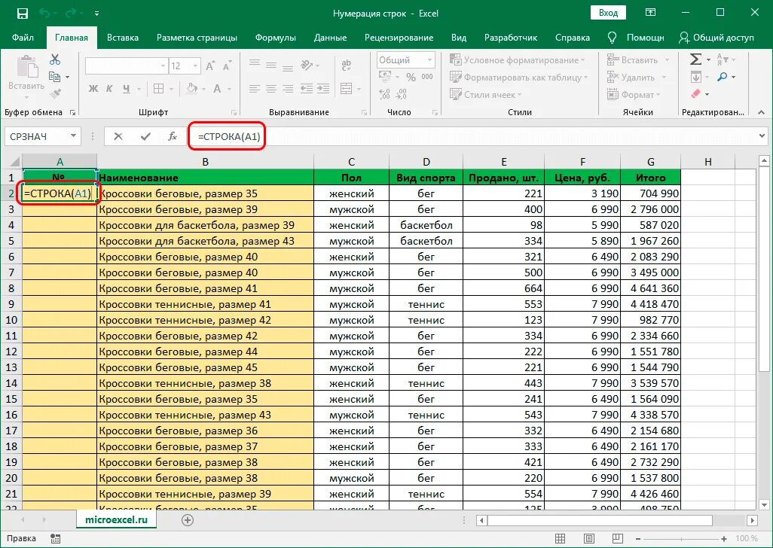Toggle bold Ж formatting
This screenshot has height=548, width=773.
point(93,89)
